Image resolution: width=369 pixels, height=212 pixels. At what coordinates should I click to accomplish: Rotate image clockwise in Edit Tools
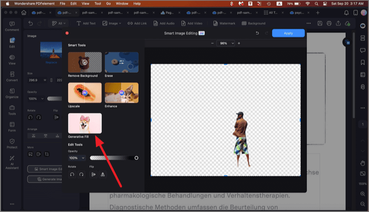click(x=81, y=175)
